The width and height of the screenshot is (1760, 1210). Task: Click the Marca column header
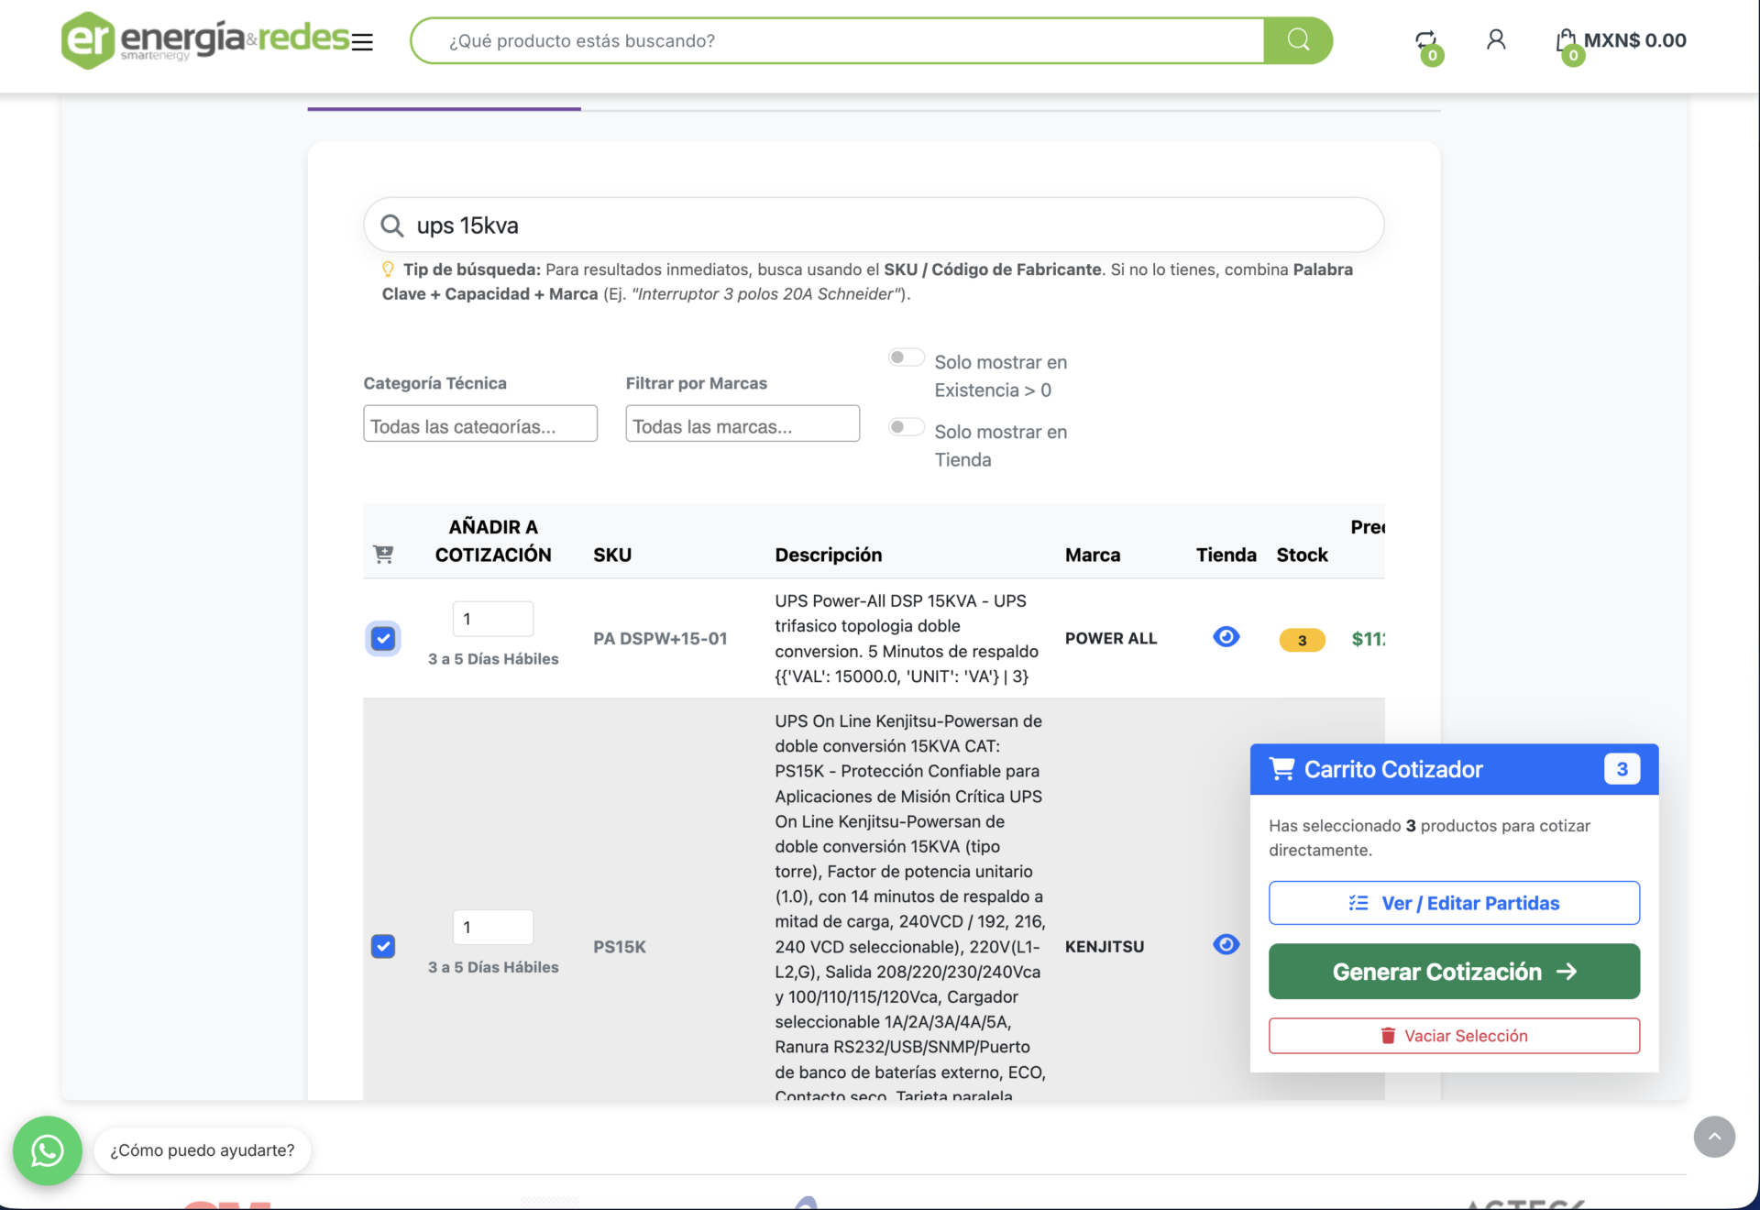click(1093, 555)
